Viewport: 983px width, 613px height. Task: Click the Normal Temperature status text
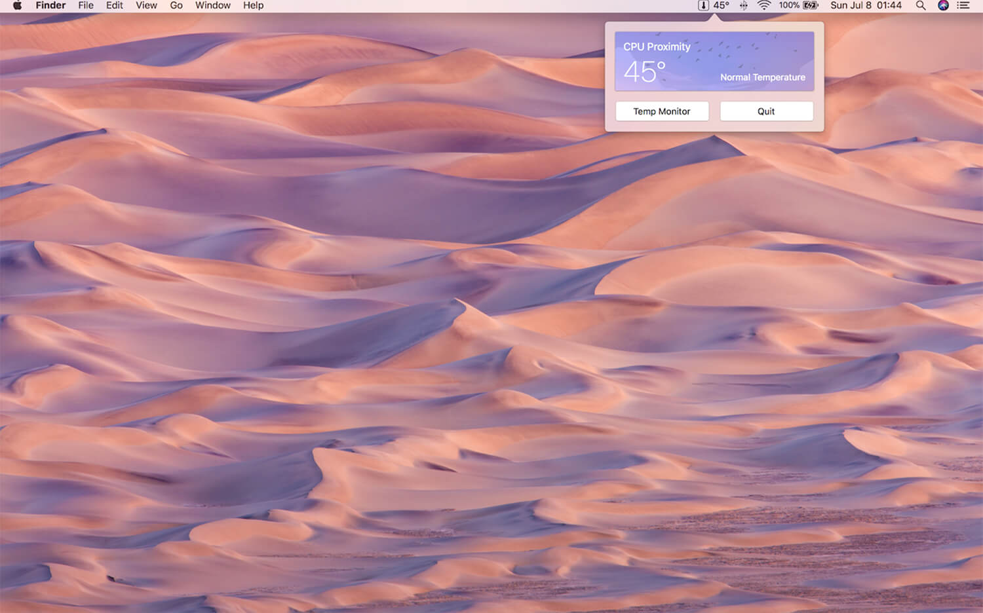coord(763,77)
